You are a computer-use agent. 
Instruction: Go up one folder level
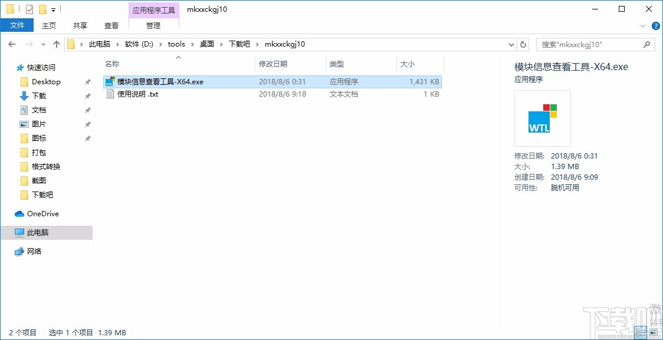click(57, 44)
